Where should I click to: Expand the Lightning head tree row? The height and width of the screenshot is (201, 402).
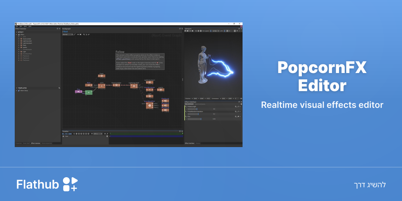click(x=19, y=41)
